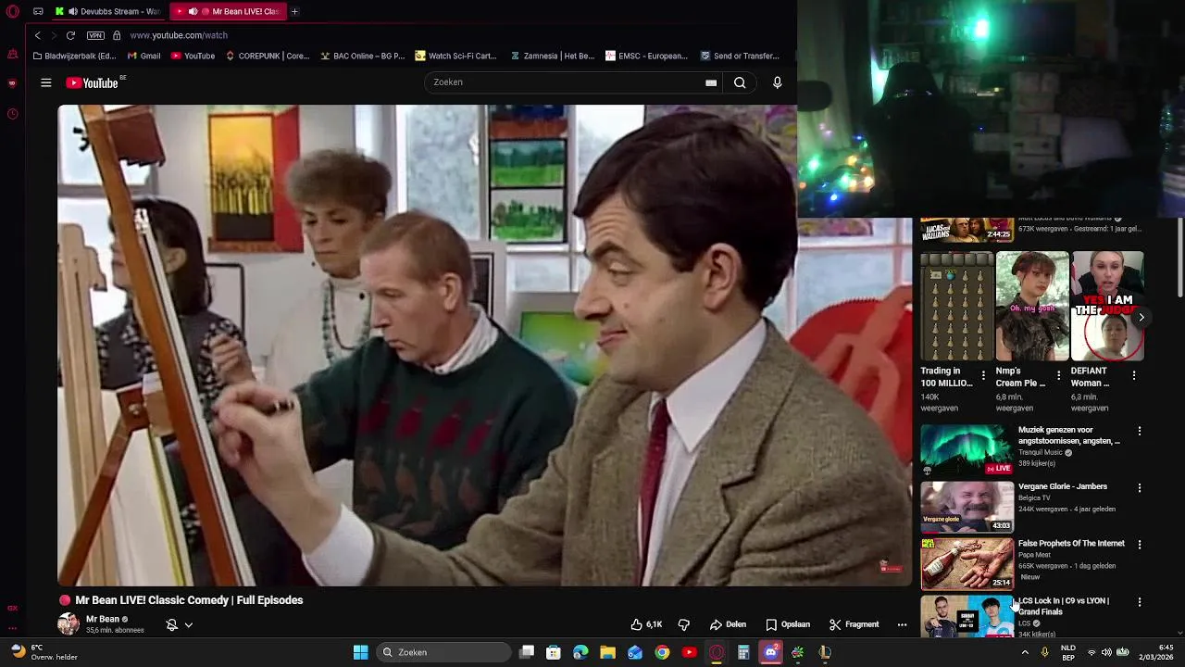This screenshot has width=1185, height=667.
Task: Open Trading in 100 MILLIO... short thumbnail
Action: (x=957, y=306)
